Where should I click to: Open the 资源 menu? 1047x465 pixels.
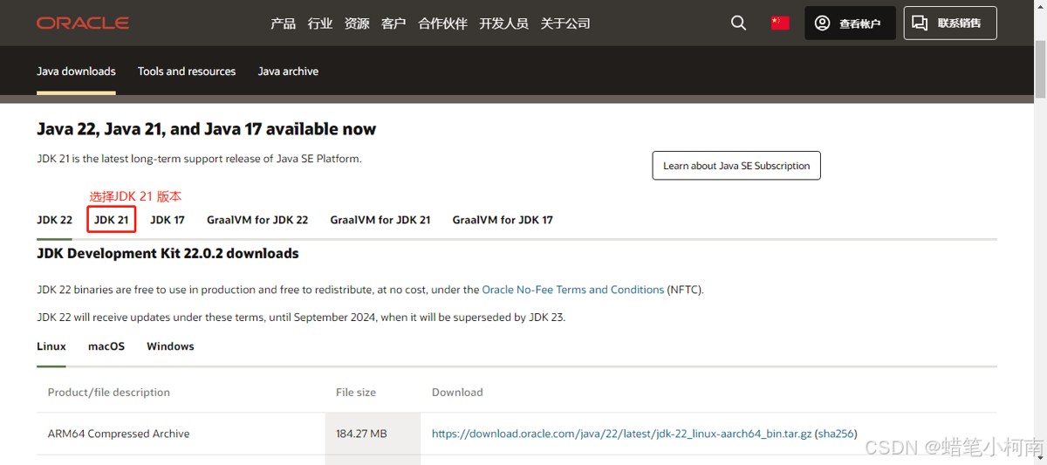pos(357,24)
